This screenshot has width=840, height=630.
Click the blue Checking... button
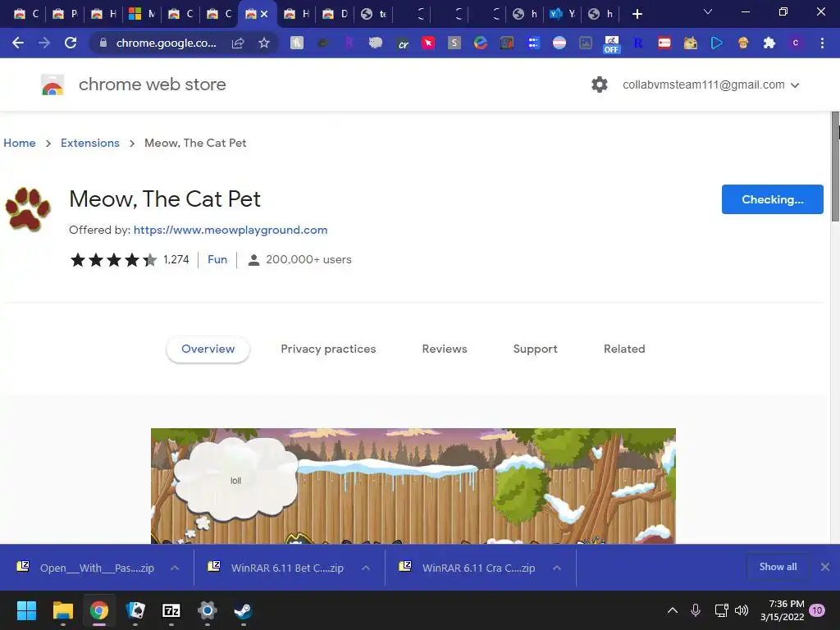(772, 199)
